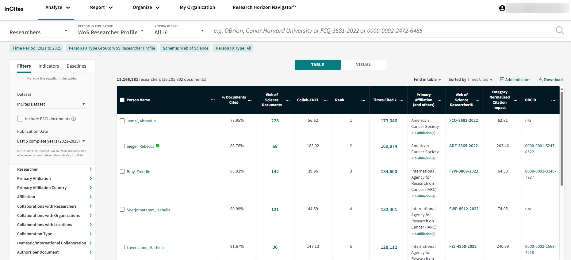Click the search magnifier icon

(x=560, y=30)
